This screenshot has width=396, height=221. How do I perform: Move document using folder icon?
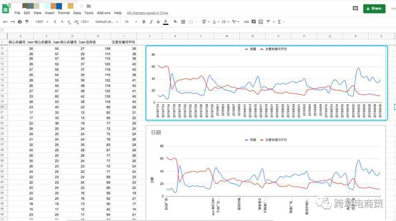[89, 6]
